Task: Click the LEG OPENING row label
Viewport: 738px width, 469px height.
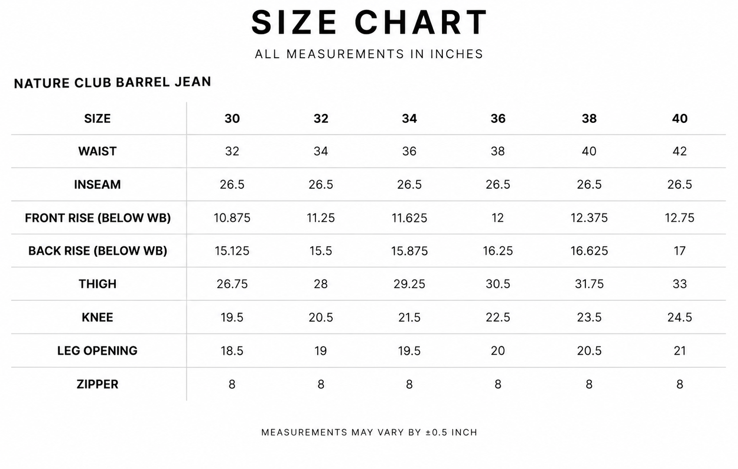Action: 97,351
